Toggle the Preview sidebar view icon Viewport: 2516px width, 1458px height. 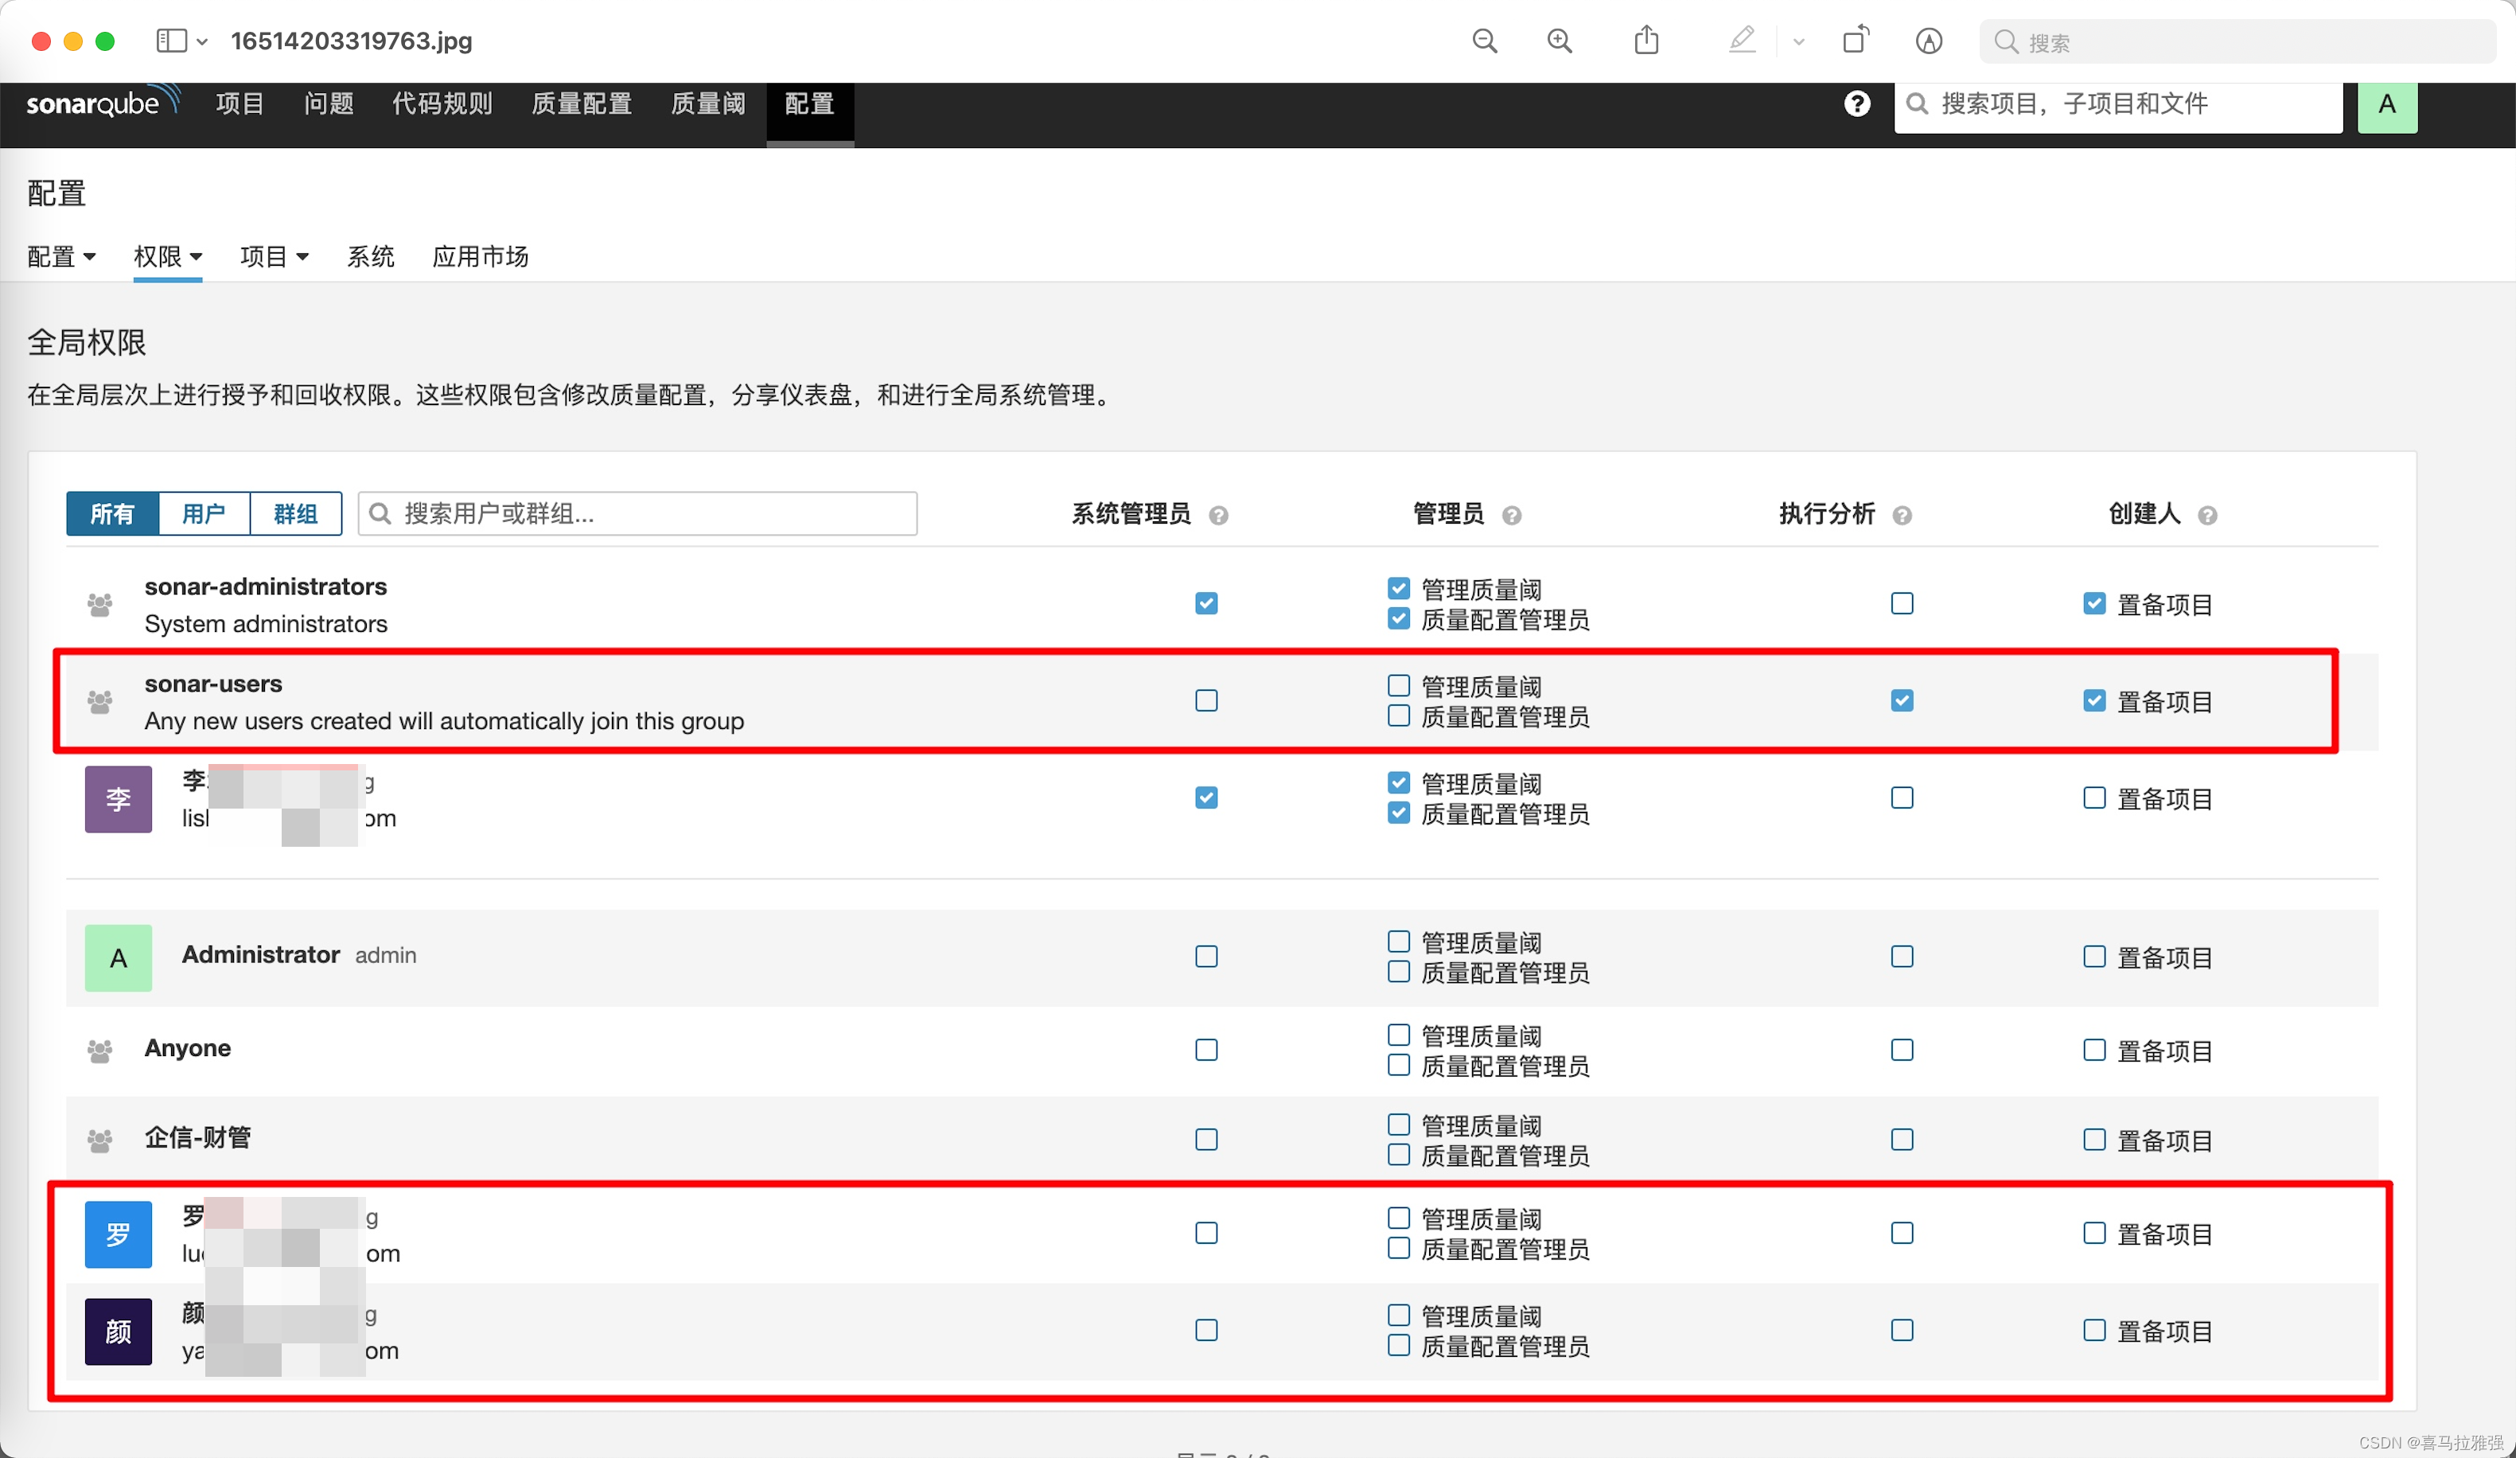click(172, 41)
